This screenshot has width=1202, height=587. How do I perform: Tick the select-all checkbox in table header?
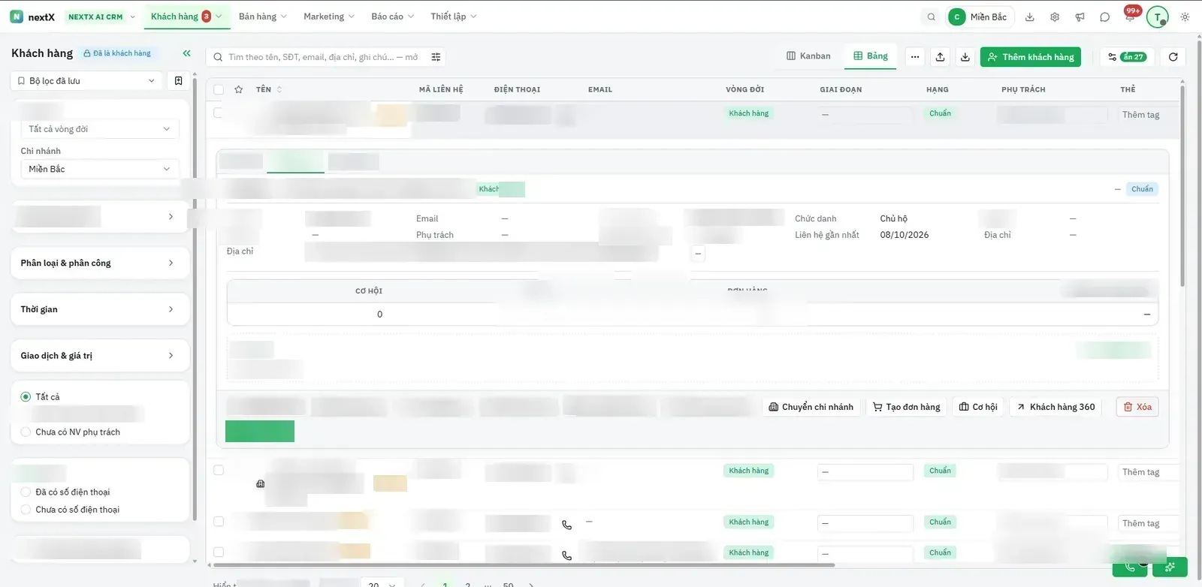(219, 89)
